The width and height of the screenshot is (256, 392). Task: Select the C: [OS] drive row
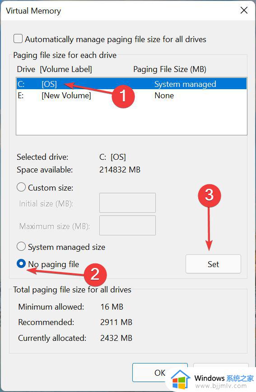point(132,84)
